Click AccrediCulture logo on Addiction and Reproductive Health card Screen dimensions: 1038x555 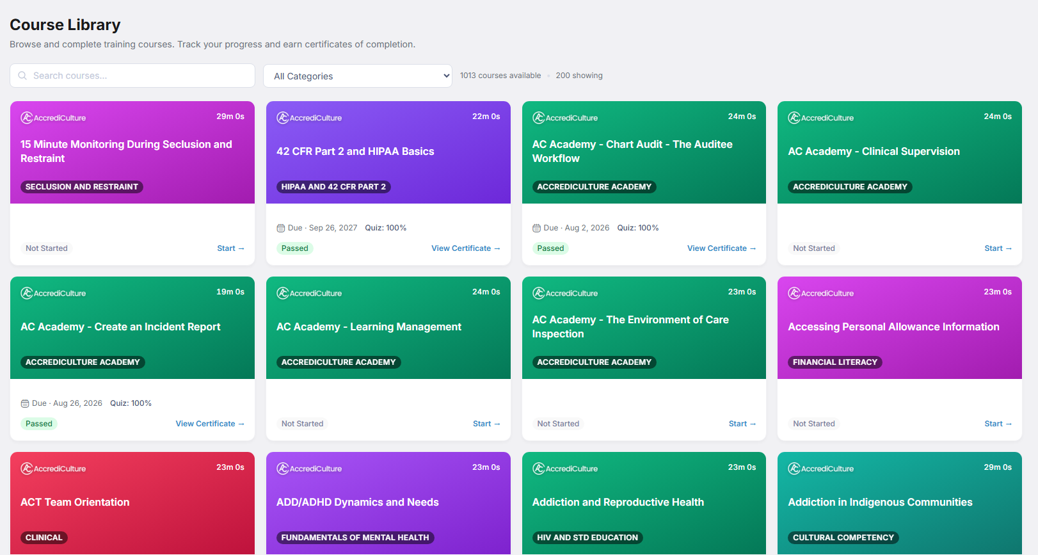coord(565,469)
